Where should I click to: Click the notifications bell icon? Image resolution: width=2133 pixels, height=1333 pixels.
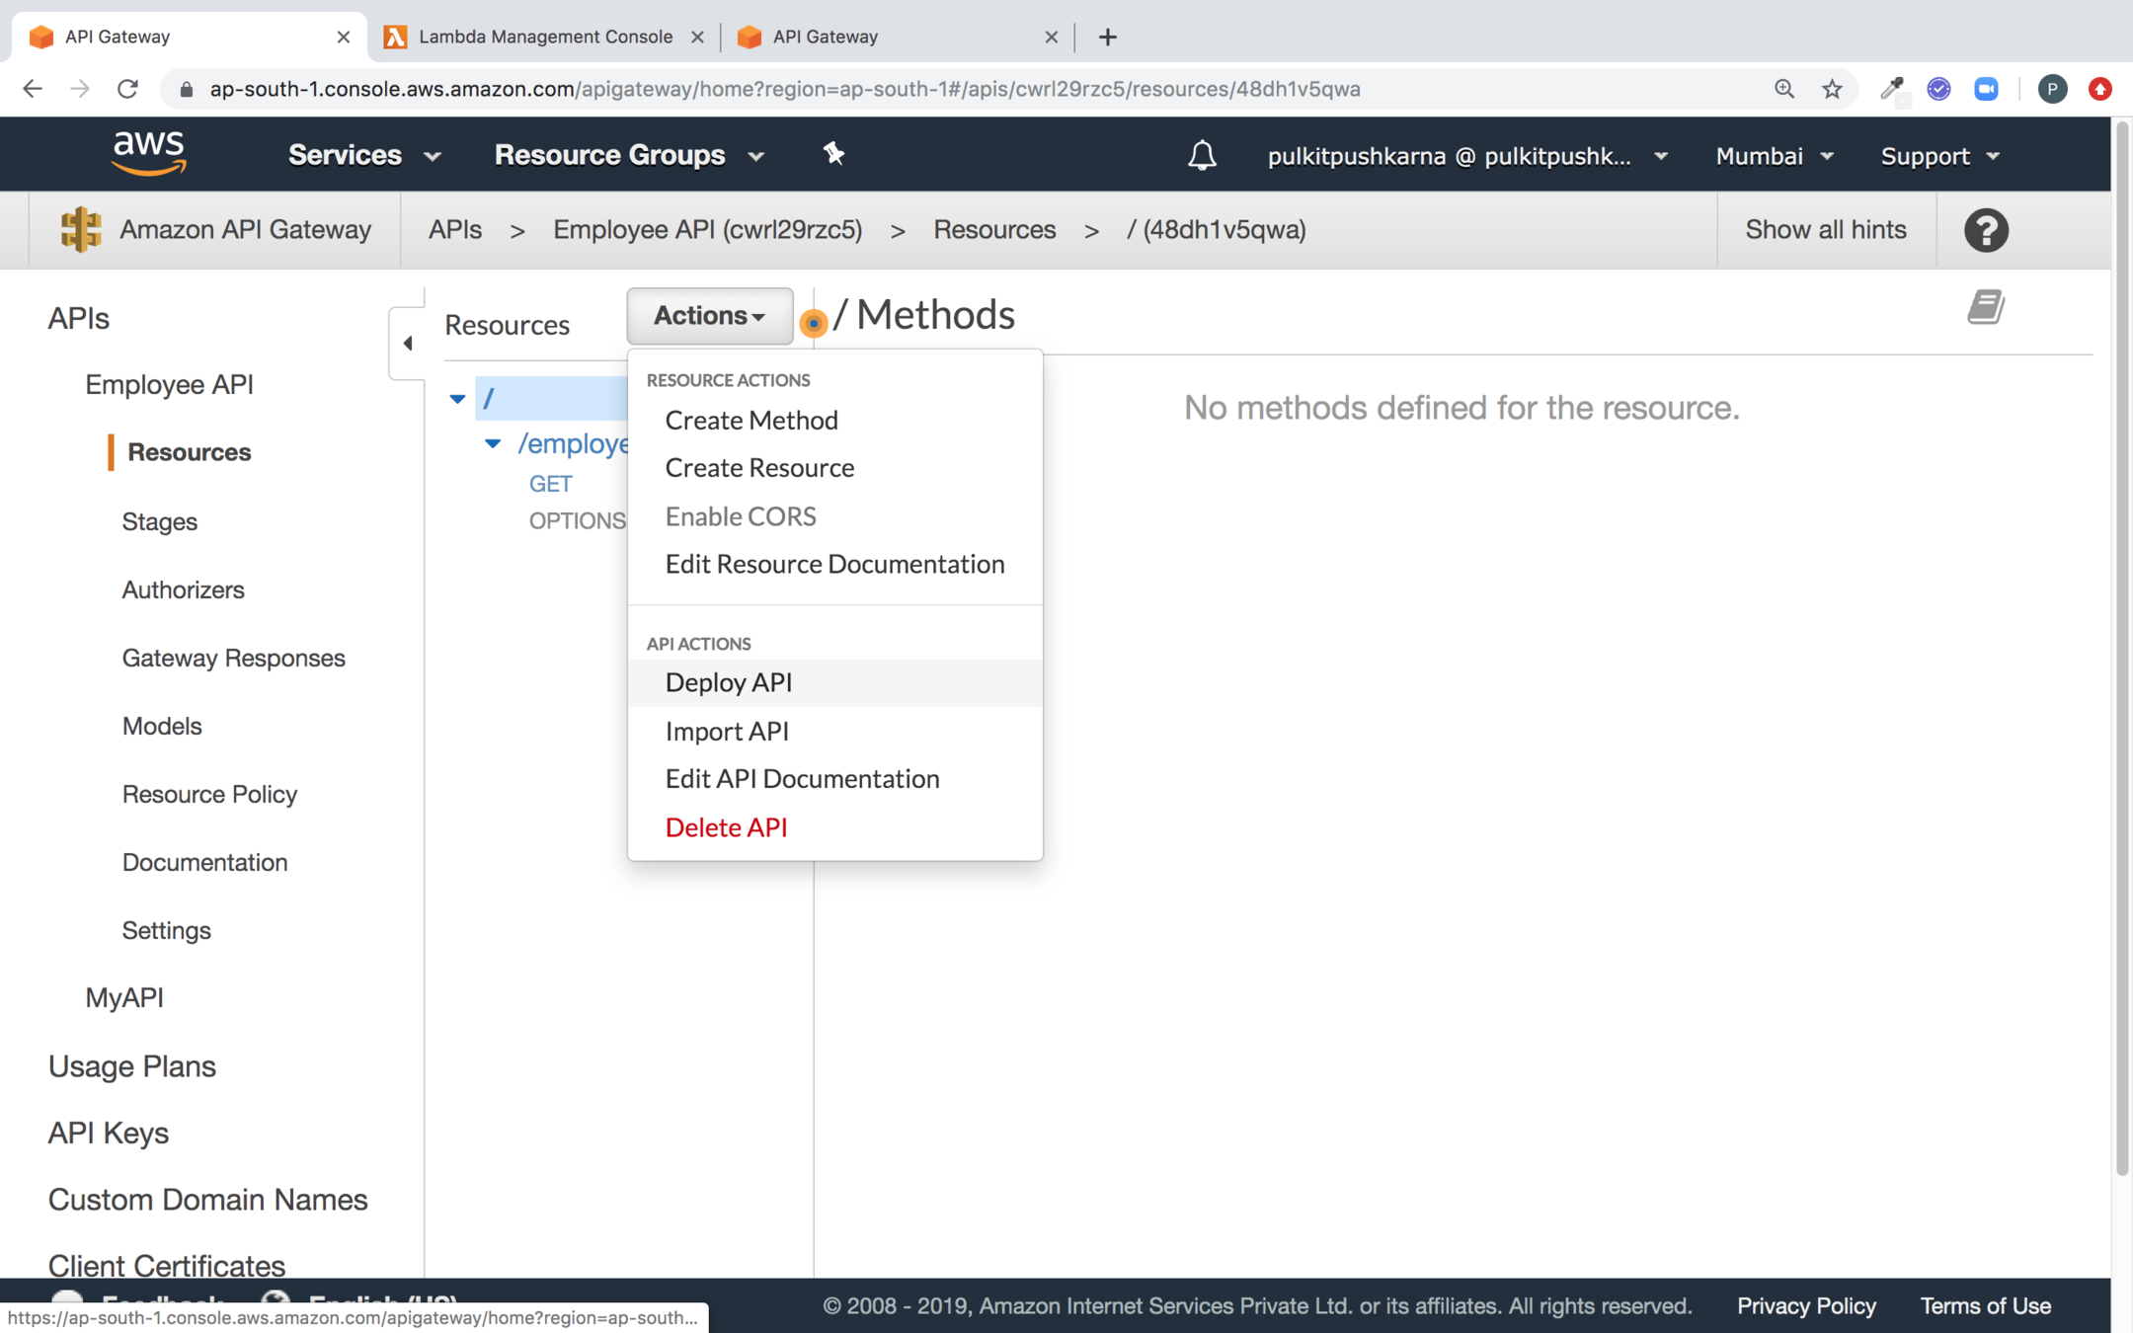point(1201,155)
